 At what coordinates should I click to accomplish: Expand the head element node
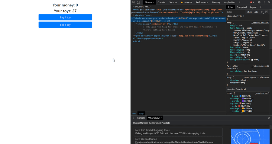tap(134, 15)
